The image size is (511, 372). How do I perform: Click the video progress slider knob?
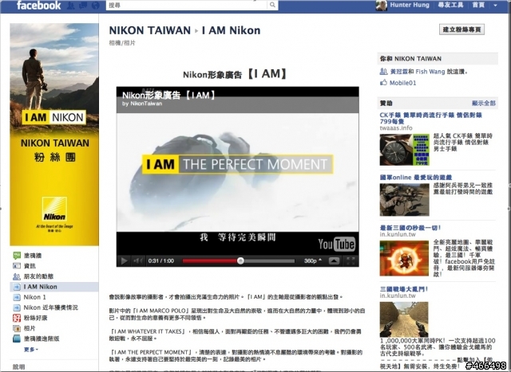point(240,260)
